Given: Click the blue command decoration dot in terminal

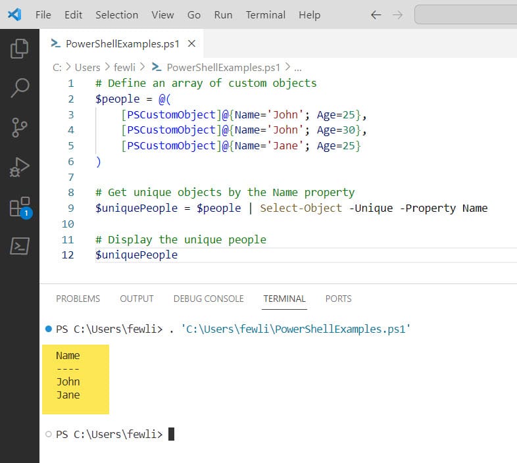Looking at the screenshot, I should point(49,329).
